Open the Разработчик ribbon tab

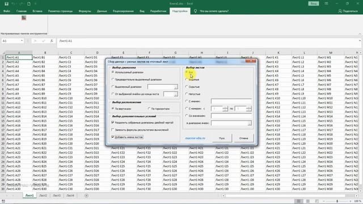(x=158, y=11)
